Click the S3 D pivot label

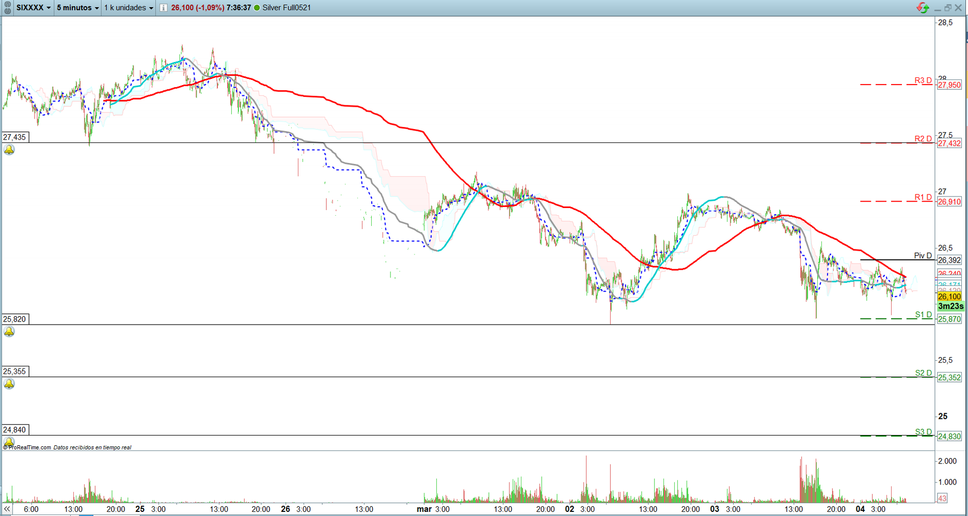(924, 431)
